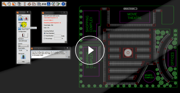Image resolution: width=180 pixels, height=93 pixels.
Task: Expand the prompt dialog arrow button
Action: (69, 57)
